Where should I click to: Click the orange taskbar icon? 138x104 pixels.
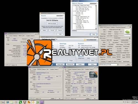point(29,102)
